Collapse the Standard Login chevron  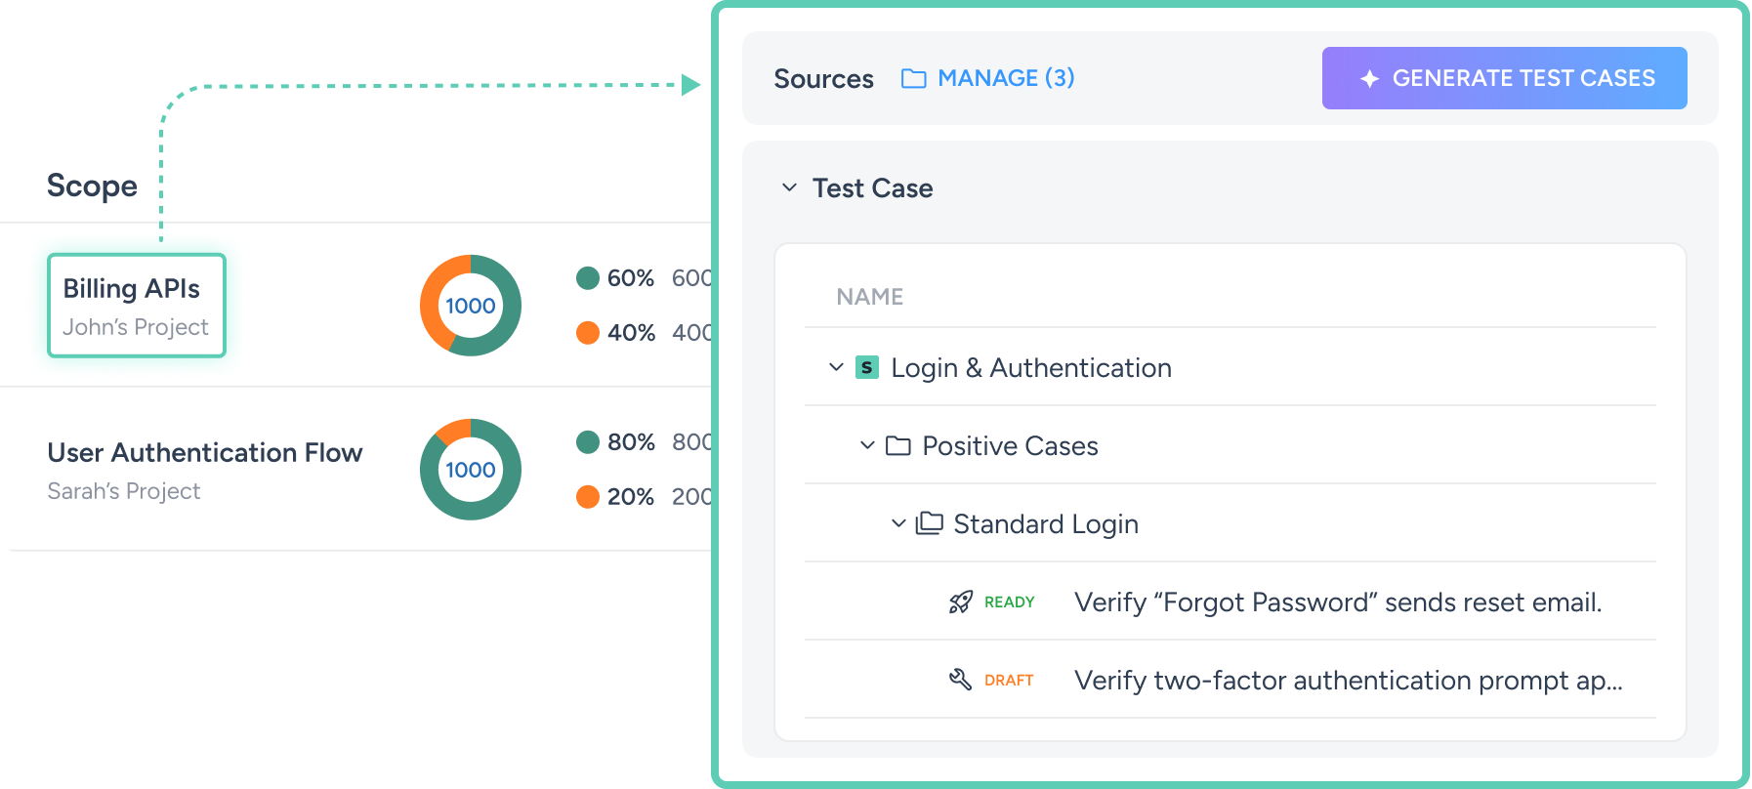click(898, 523)
